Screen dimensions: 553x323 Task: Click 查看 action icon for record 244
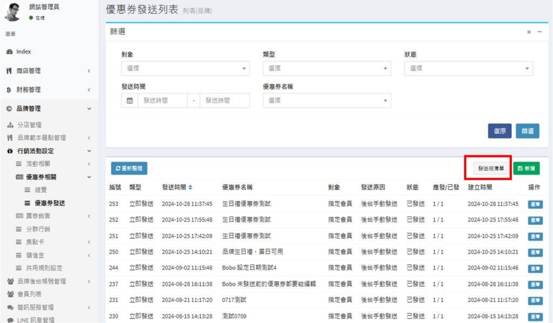(x=535, y=268)
